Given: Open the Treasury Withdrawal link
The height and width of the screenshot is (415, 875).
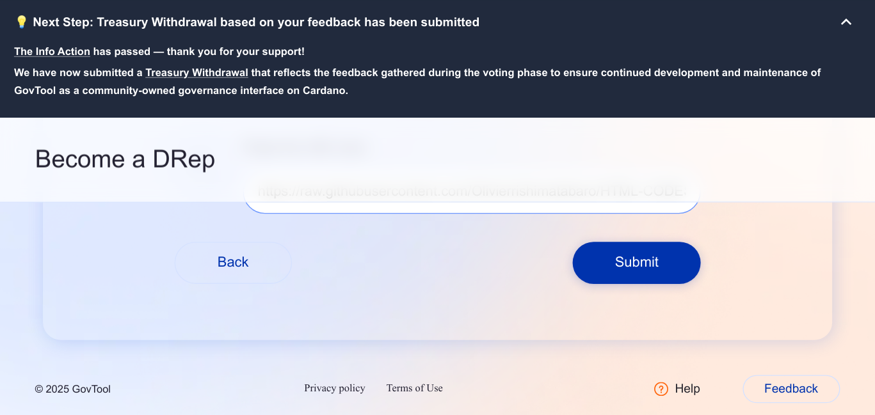Looking at the screenshot, I should (197, 73).
